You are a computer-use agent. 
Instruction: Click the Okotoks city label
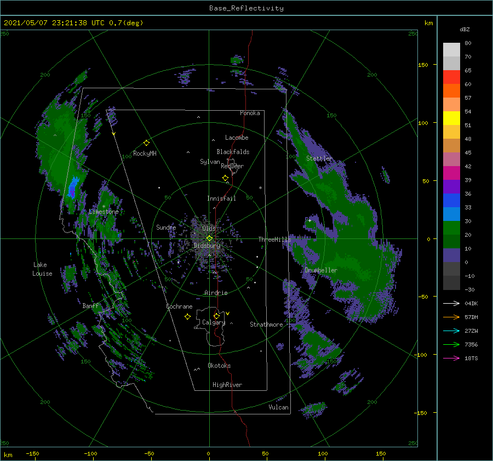(219, 365)
